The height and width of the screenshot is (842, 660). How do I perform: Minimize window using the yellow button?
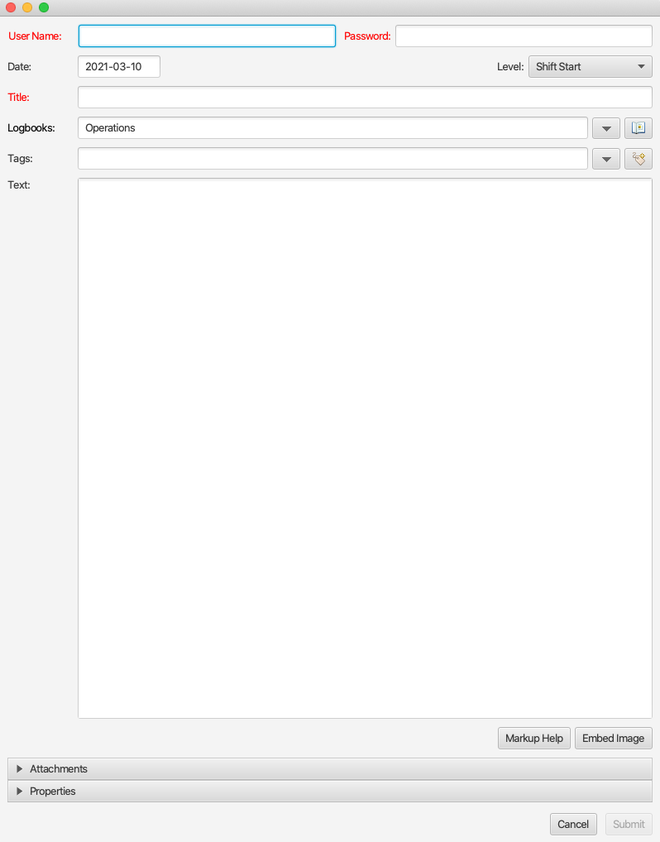(x=27, y=7)
